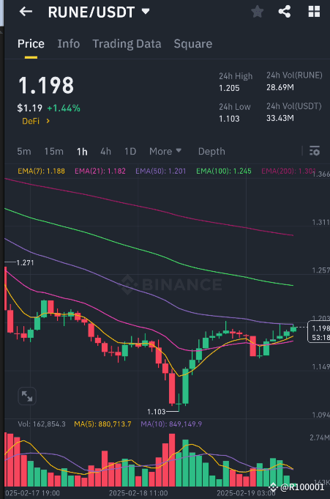
Task: Click the EMA(50): 1.201 indicator label
Action: pos(160,171)
